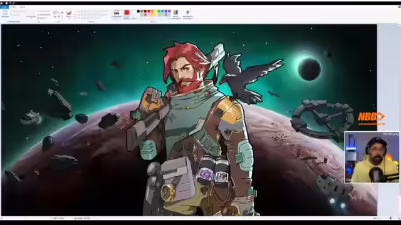Select the Text tool letter A
The height and width of the screenshot is (225, 401).
coord(62,12)
